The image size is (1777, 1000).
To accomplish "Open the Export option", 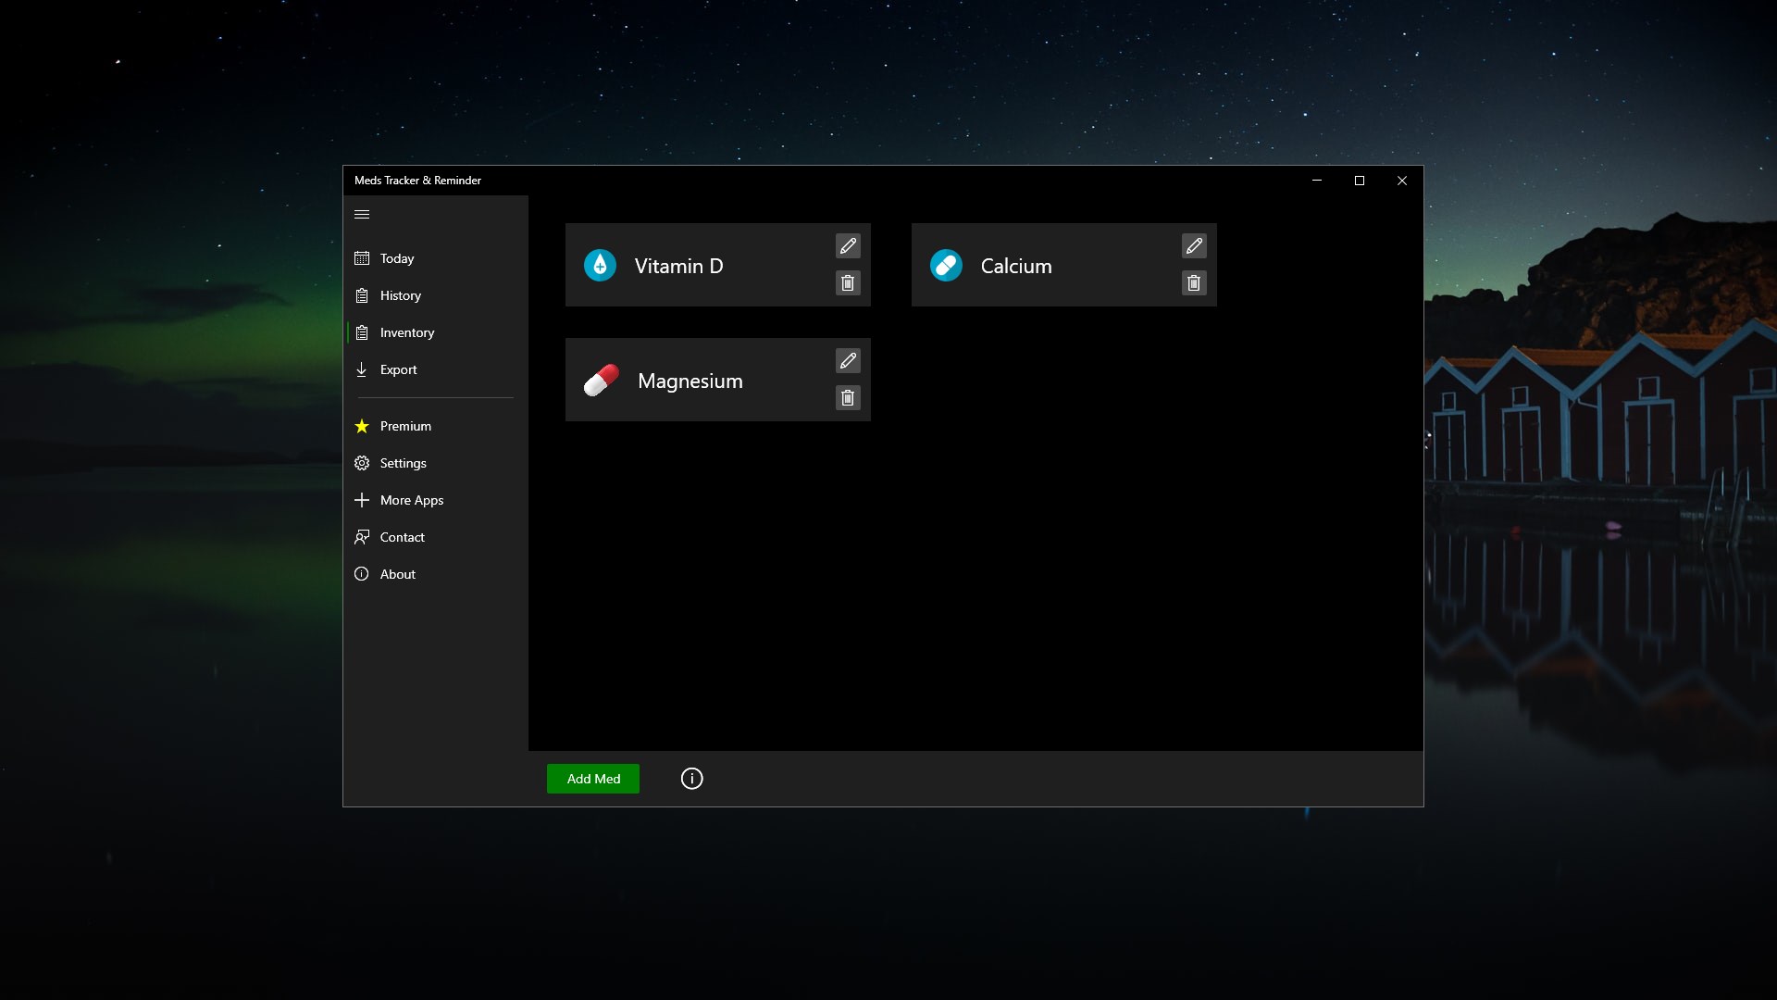I will click(x=398, y=369).
